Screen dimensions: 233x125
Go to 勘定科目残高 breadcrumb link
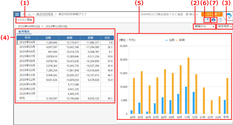pyautogui.click(x=45, y=14)
